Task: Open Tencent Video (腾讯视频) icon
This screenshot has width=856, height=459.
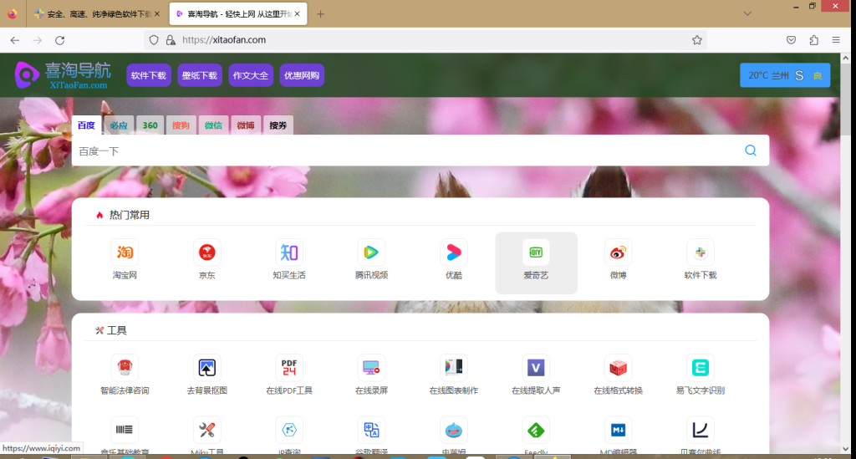Action: click(x=371, y=252)
